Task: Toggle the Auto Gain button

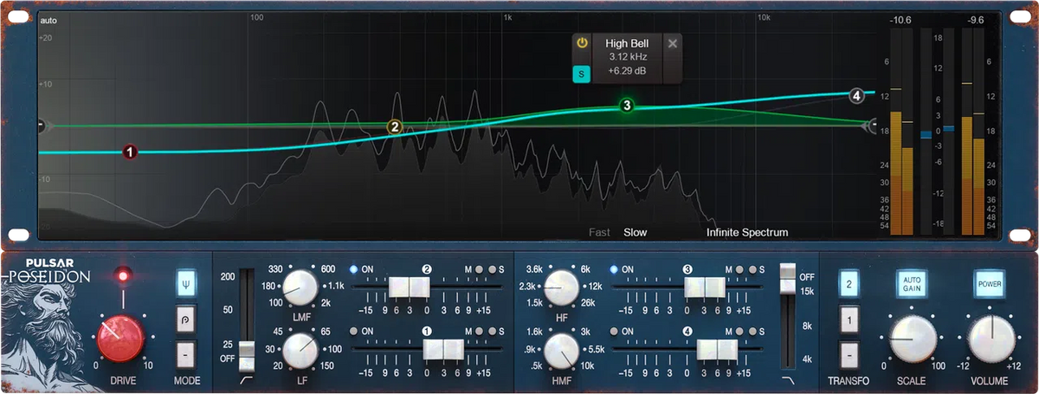Action: pos(911,282)
